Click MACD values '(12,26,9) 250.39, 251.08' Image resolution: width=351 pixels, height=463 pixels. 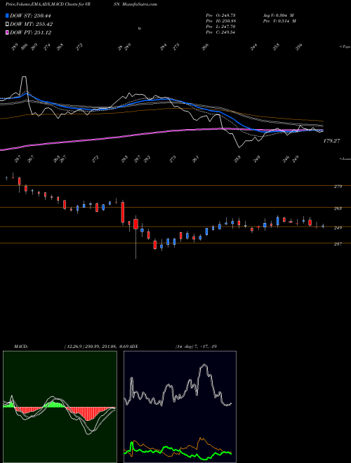90,347
